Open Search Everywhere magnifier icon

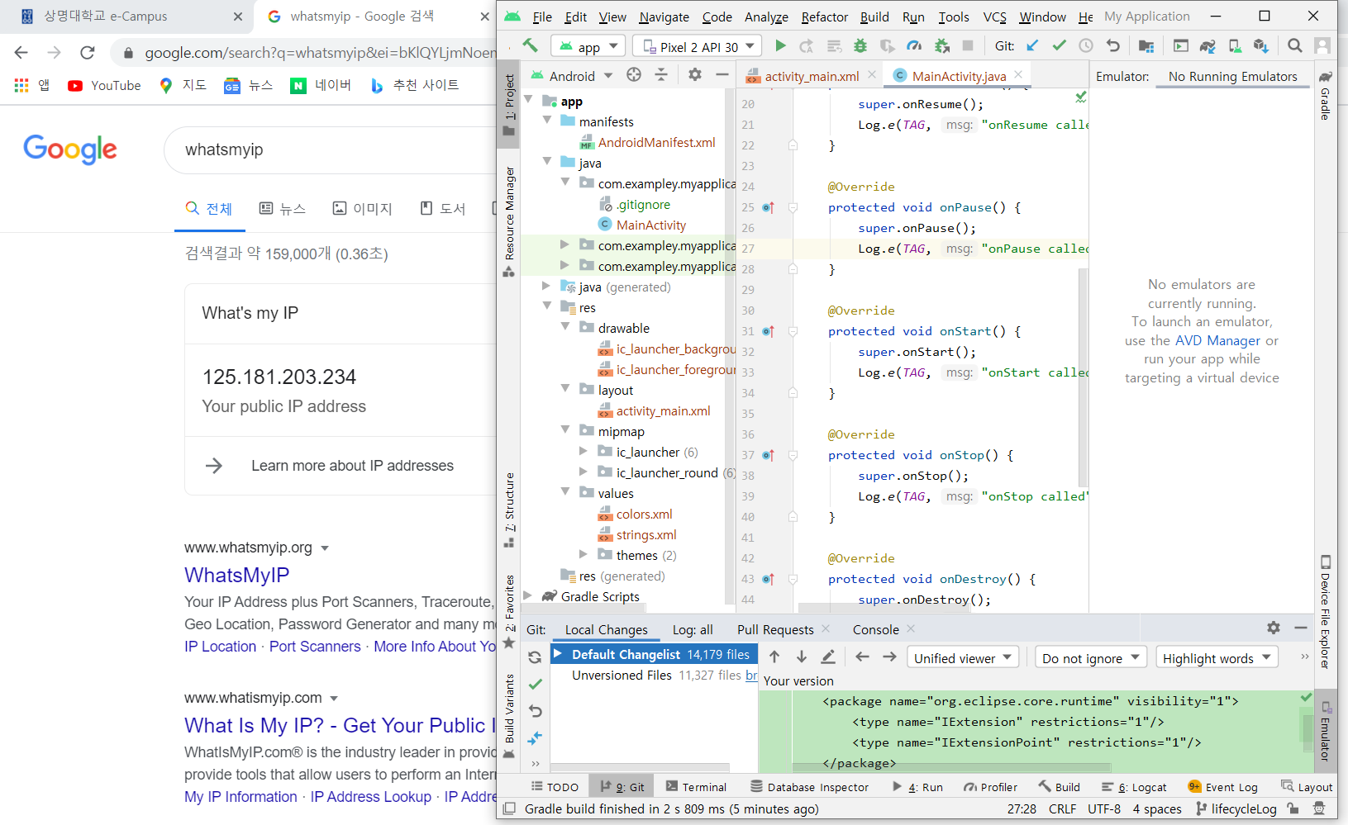point(1295,46)
